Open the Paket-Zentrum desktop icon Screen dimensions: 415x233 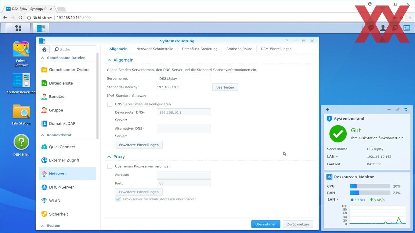pos(21,54)
